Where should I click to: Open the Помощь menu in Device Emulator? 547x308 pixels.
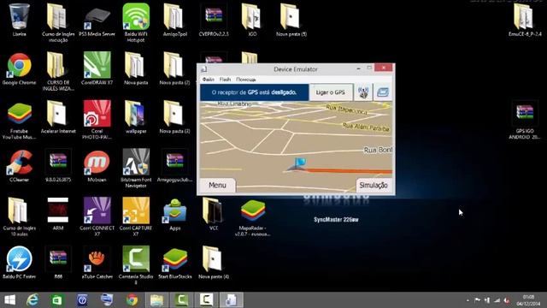click(x=246, y=80)
